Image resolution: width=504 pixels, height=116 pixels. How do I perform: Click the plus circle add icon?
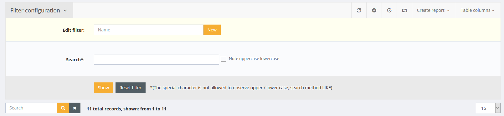click(374, 10)
